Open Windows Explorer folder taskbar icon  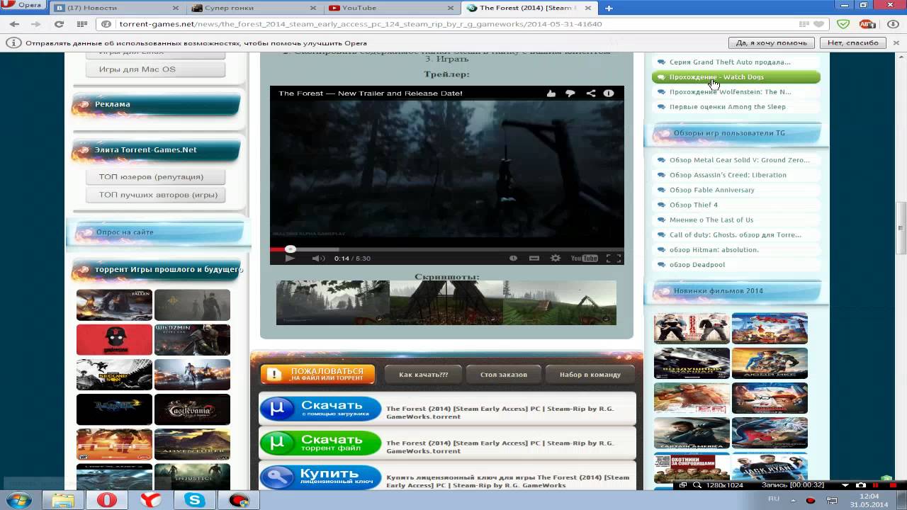click(63, 500)
